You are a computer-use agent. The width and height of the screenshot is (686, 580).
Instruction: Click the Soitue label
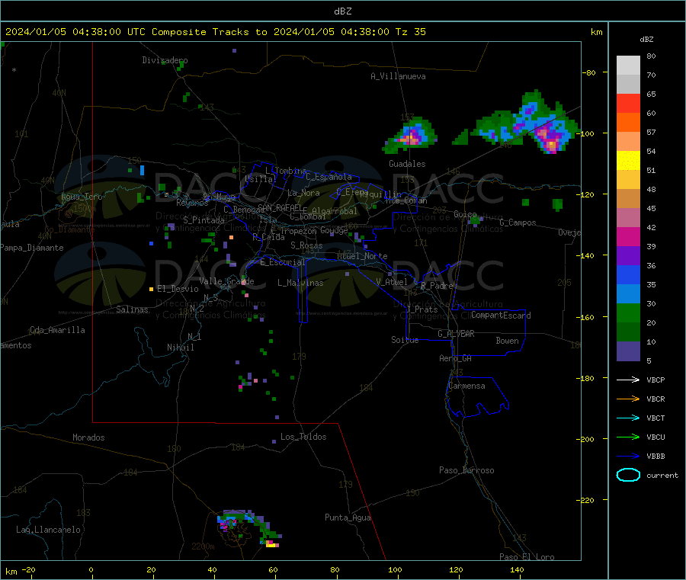(x=405, y=340)
